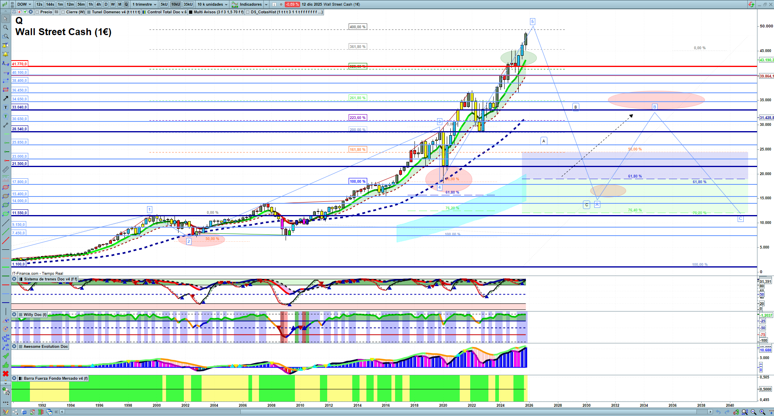Click the zoom out magnifier at bottom right

753,412
